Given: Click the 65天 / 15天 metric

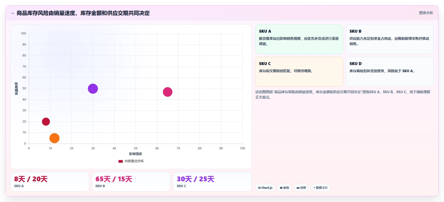Looking at the screenshot, I should point(114,179).
